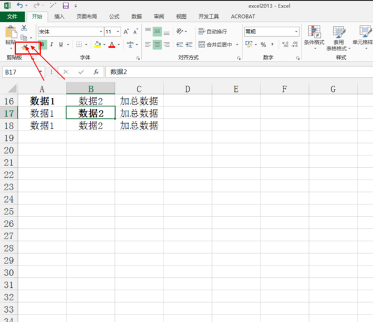Cancel formula bar entry with X
Screen dimensions: 373x322
click(x=66, y=72)
